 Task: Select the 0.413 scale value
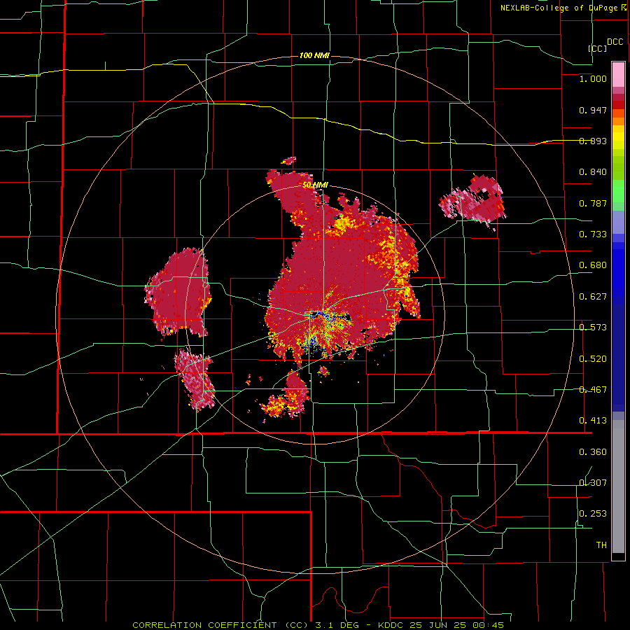pyautogui.click(x=593, y=421)
